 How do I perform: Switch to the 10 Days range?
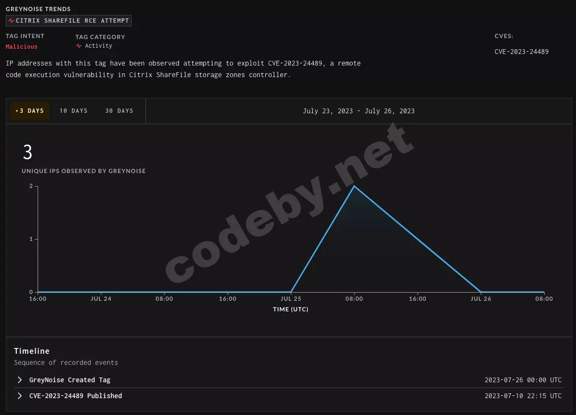[x=73, y=111]
